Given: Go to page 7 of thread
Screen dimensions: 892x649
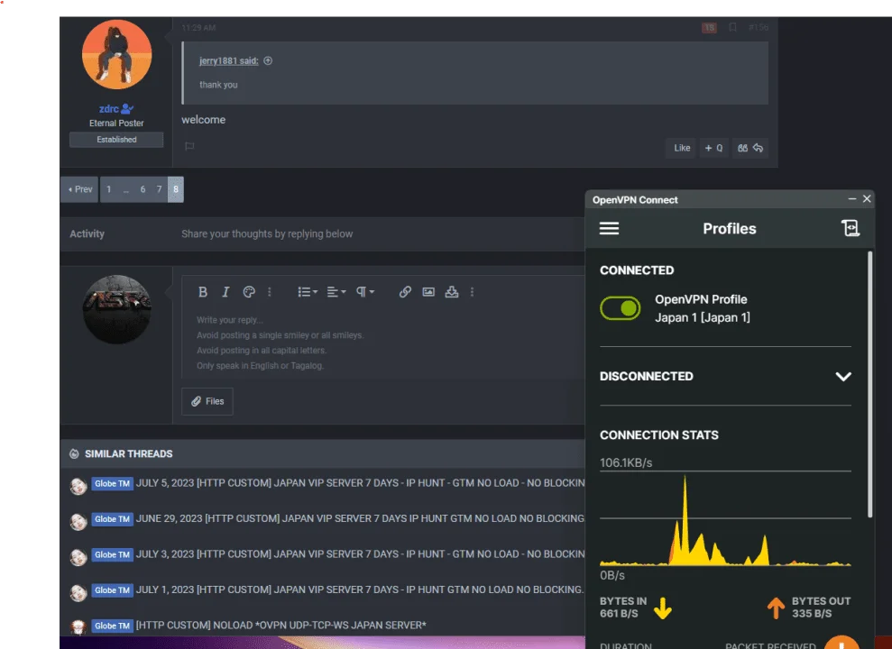Looking at the screenshot, I should (160, 189).
